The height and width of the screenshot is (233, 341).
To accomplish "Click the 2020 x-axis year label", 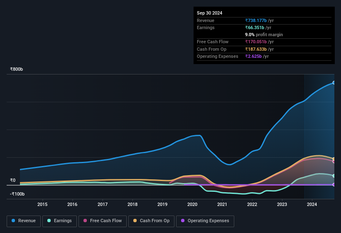I will coord(192,204).
